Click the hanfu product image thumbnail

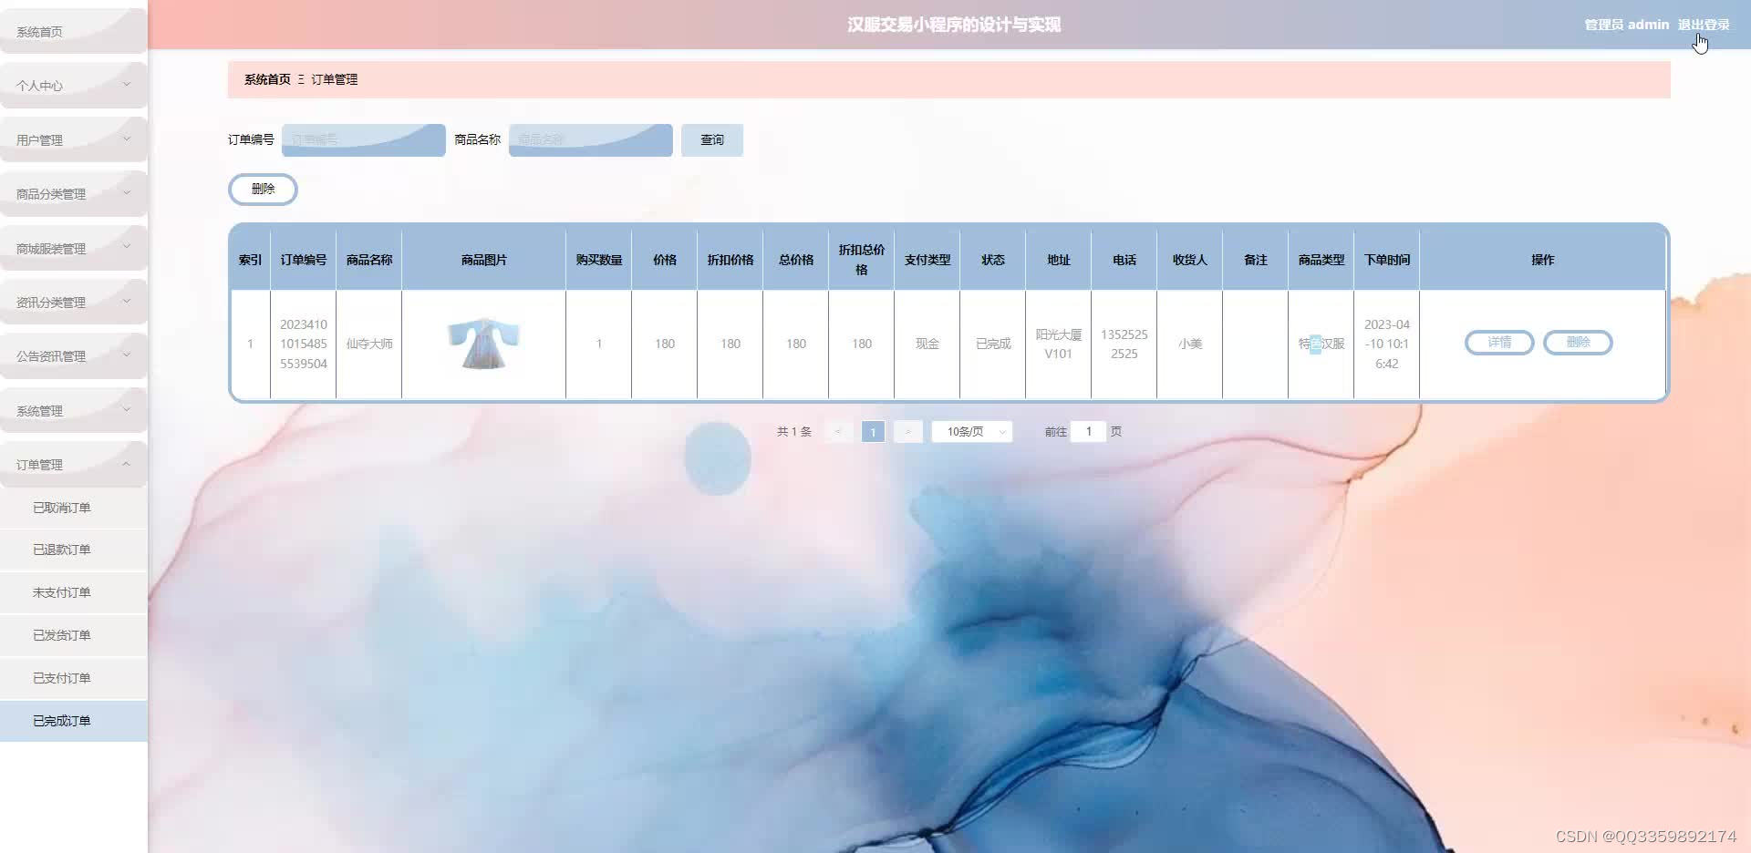tap(483, 344)
